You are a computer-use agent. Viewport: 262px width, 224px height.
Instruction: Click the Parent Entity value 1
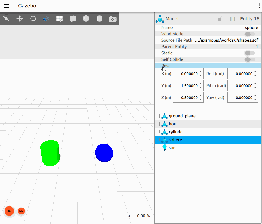(257, 47)
